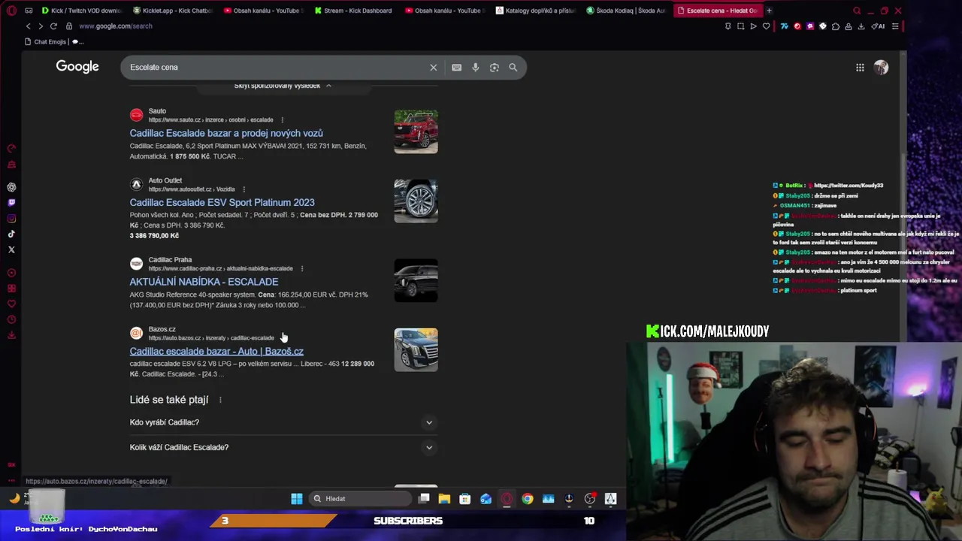Open Cadillac Escalade ESV Sport Platinum 2023 result

222,202
